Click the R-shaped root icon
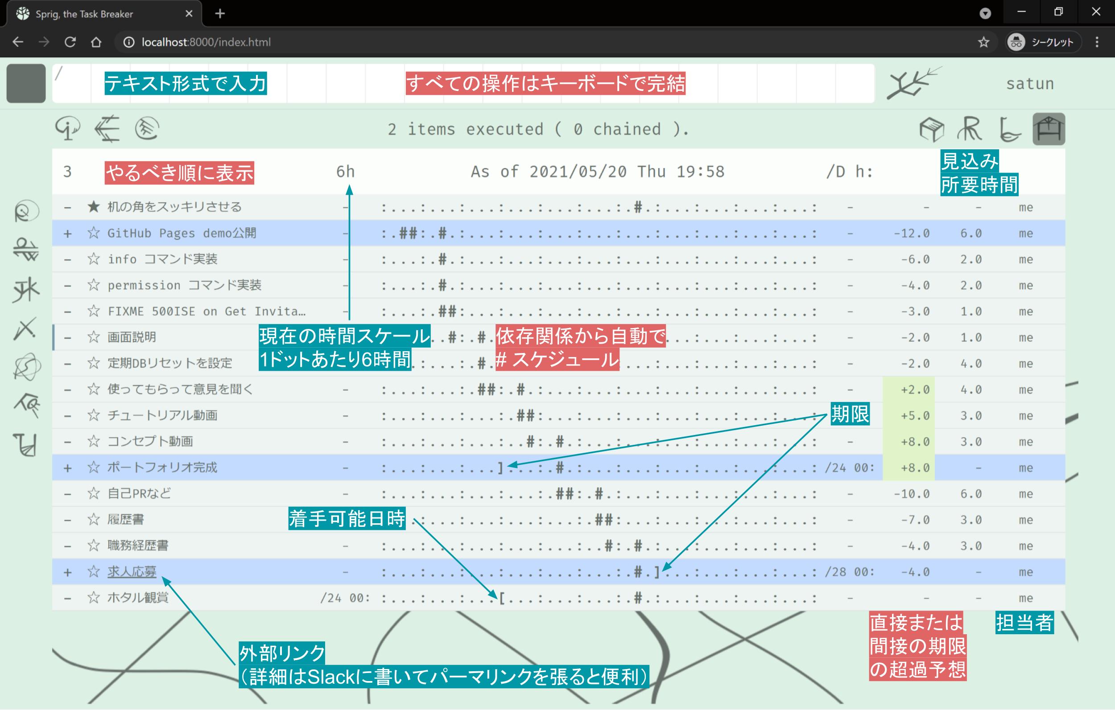The image size is (1115, 710). click(x=970, y=129)
